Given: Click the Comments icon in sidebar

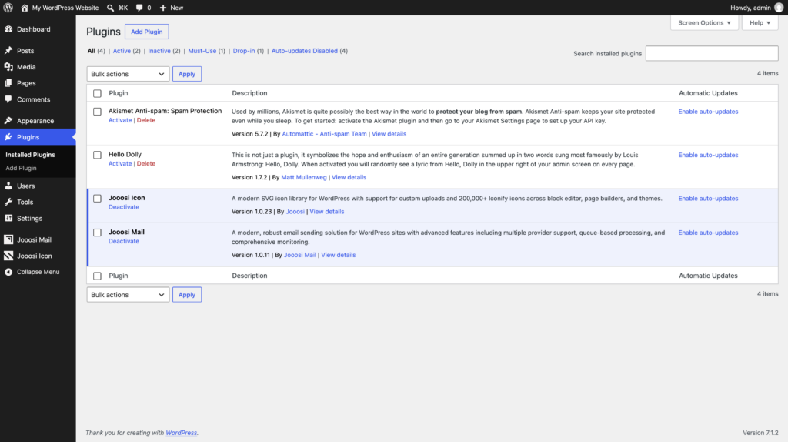Looking at the screenshot, I should click(x=8, y=99).
